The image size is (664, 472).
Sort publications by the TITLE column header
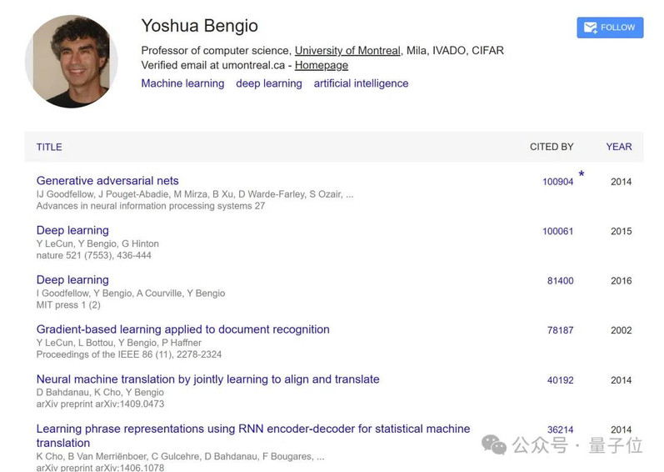coord(49,147)
